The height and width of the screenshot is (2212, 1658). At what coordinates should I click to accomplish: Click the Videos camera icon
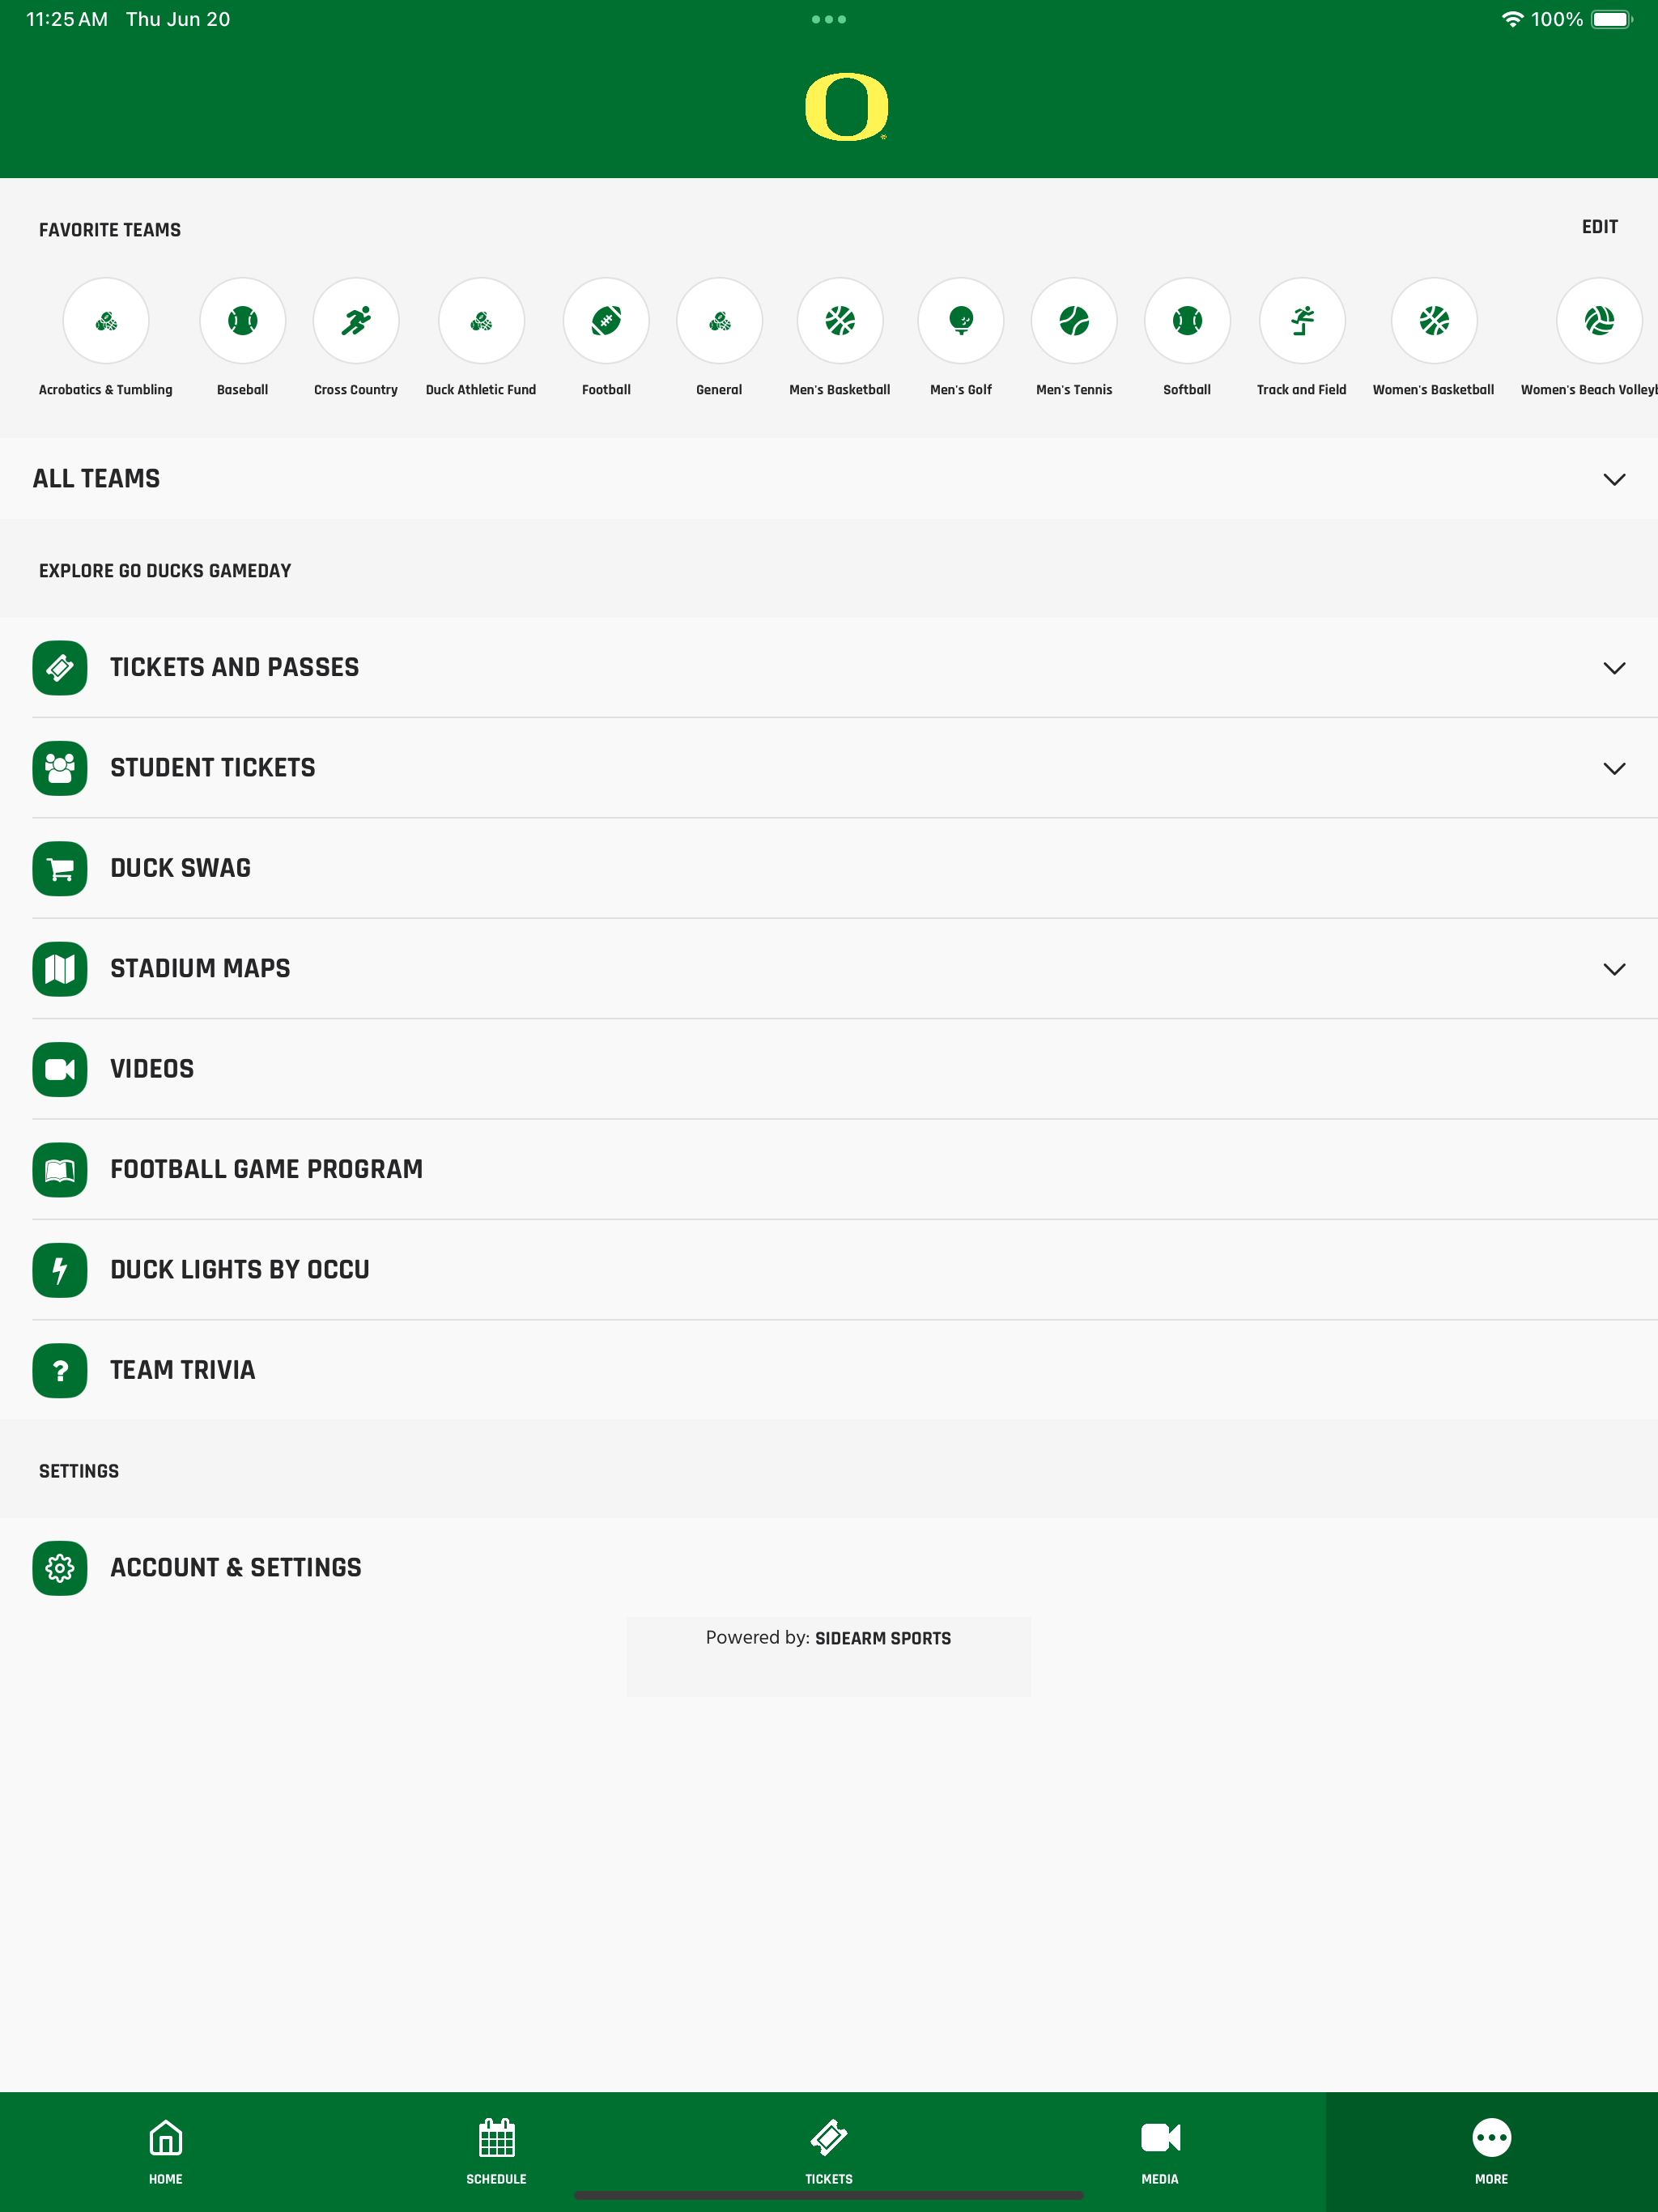click(x=60, y=1070)
